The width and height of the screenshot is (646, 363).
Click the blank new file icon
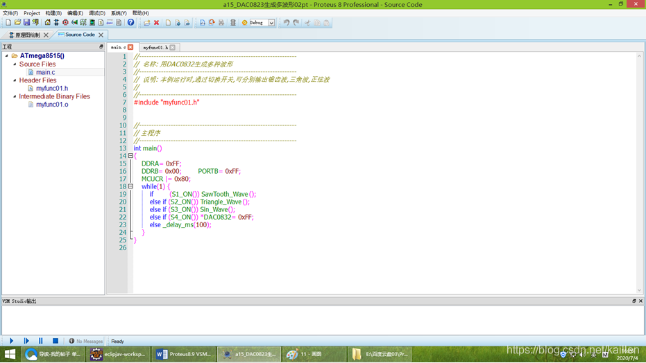168,23
